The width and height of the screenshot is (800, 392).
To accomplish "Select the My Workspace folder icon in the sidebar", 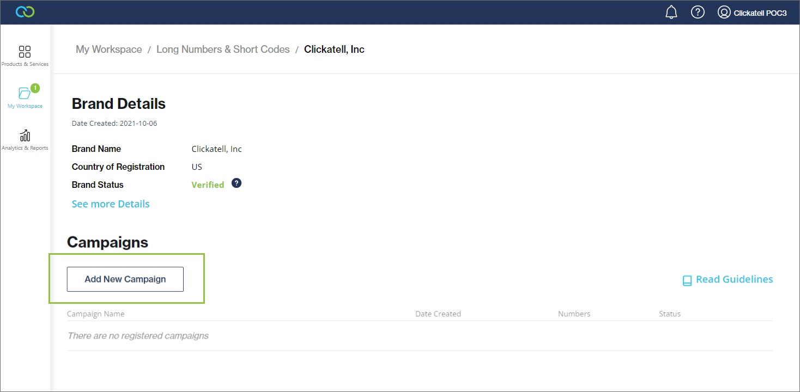I will (25, 93).
